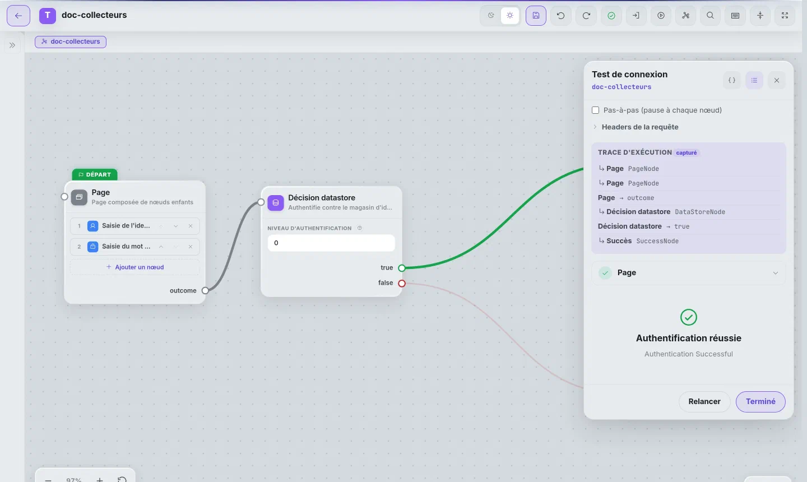
Task: Open the search magnifier tool
Action: pos(710,16)
